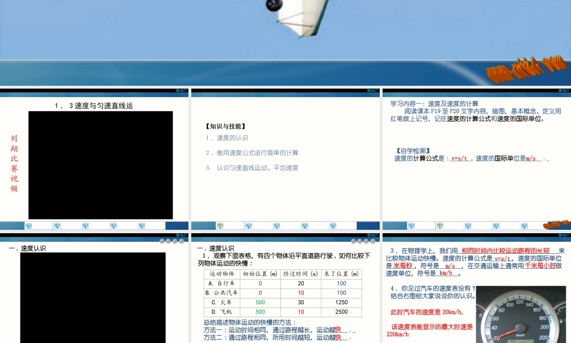The width and height of the screenshot is (571, 343).
Task: Click the orange highlighted nav icon on 学习内容一 slide
Action: point(440,226)
